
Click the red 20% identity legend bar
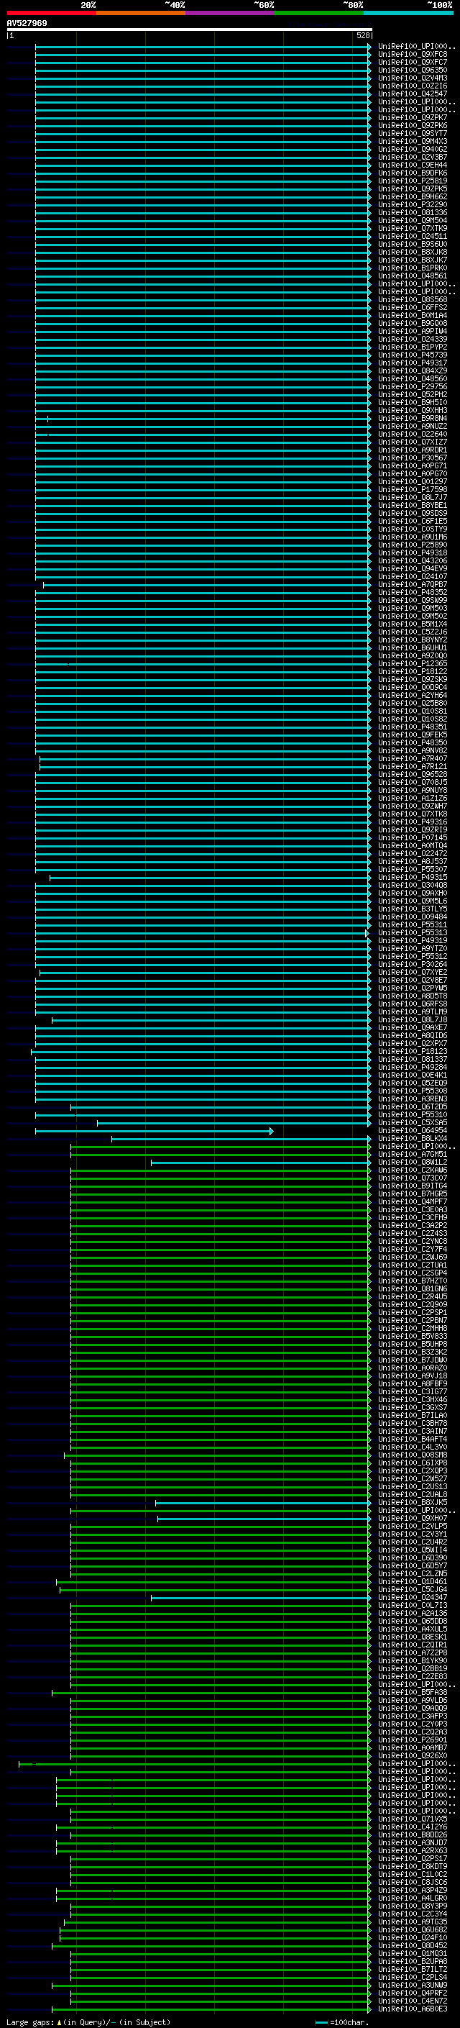[51, 13]
